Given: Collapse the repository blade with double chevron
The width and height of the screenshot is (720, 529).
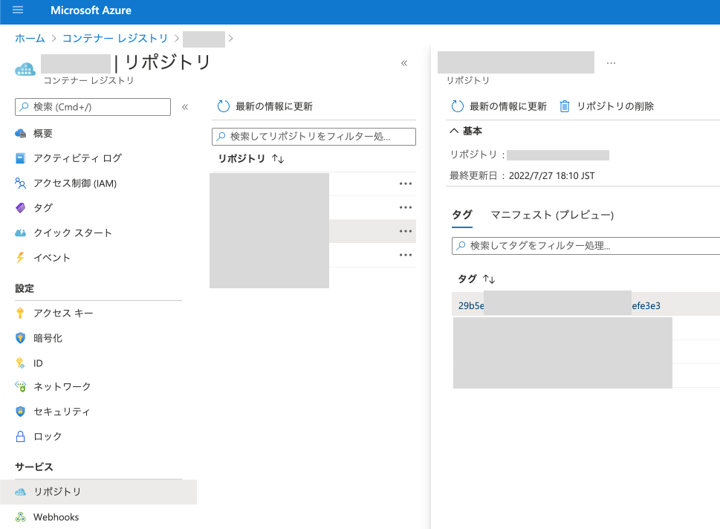Looking at the screenshot, I should 404,63.
